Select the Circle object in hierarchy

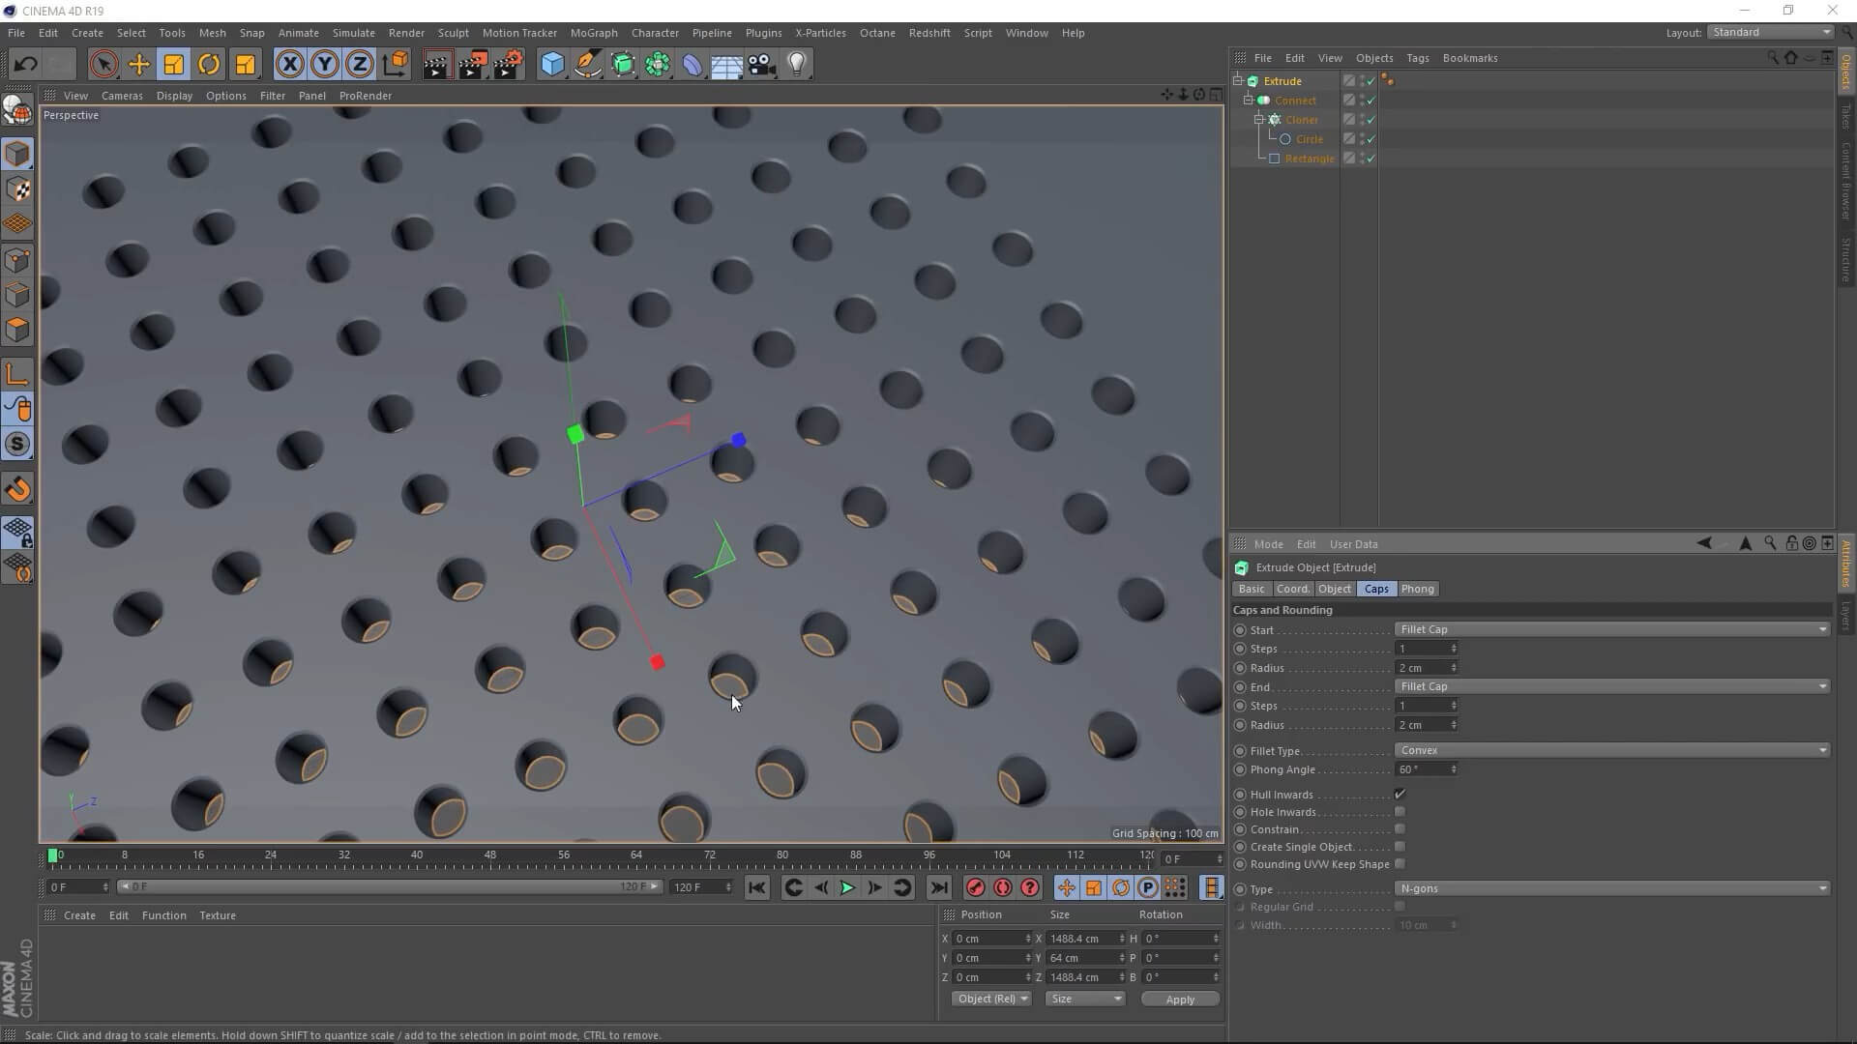1309,139
